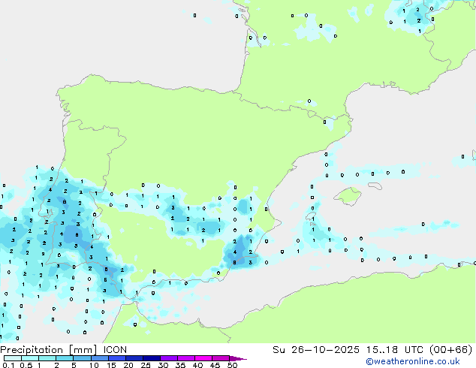Click the '0.1' legend scale label
This screenshot has height=368, width=476.
coord(8,365)
